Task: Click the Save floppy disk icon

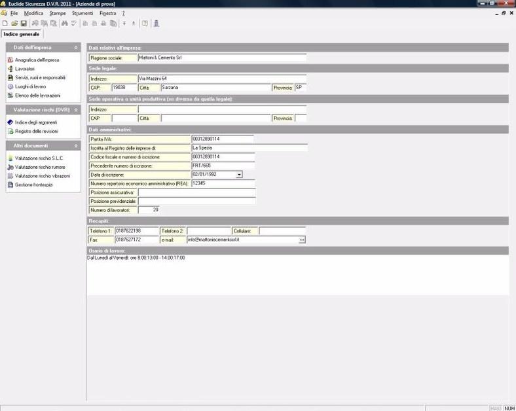Action: pyautogui.click(x=24, y=24)
